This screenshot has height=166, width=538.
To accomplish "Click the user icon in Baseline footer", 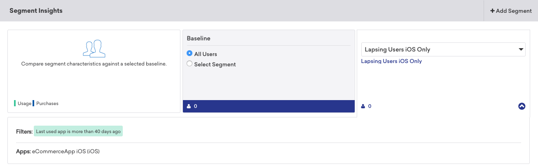I will tap(189, 106).
